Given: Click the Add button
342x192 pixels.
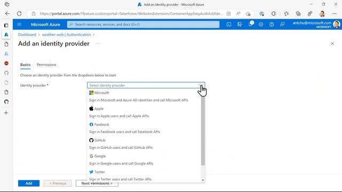Looking at the screenshot, I should (x=29, y=183).
